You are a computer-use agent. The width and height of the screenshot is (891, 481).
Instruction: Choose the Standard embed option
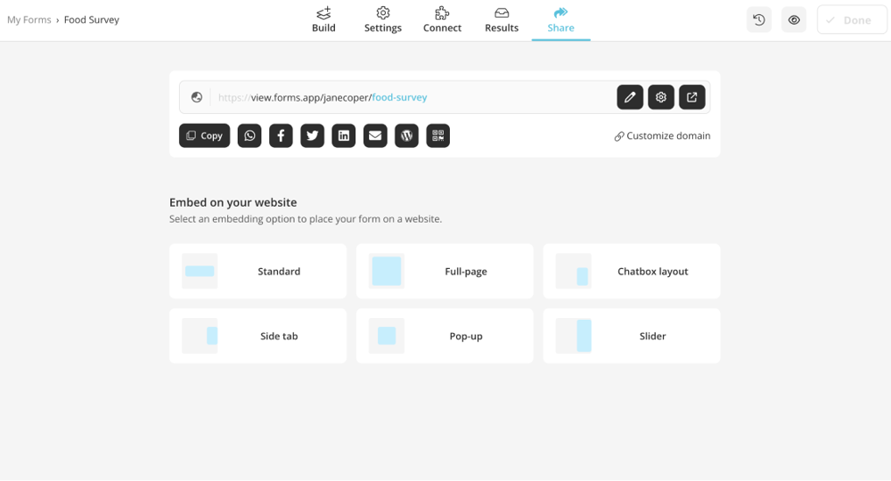pyautogui.click(x=258, y=272)
